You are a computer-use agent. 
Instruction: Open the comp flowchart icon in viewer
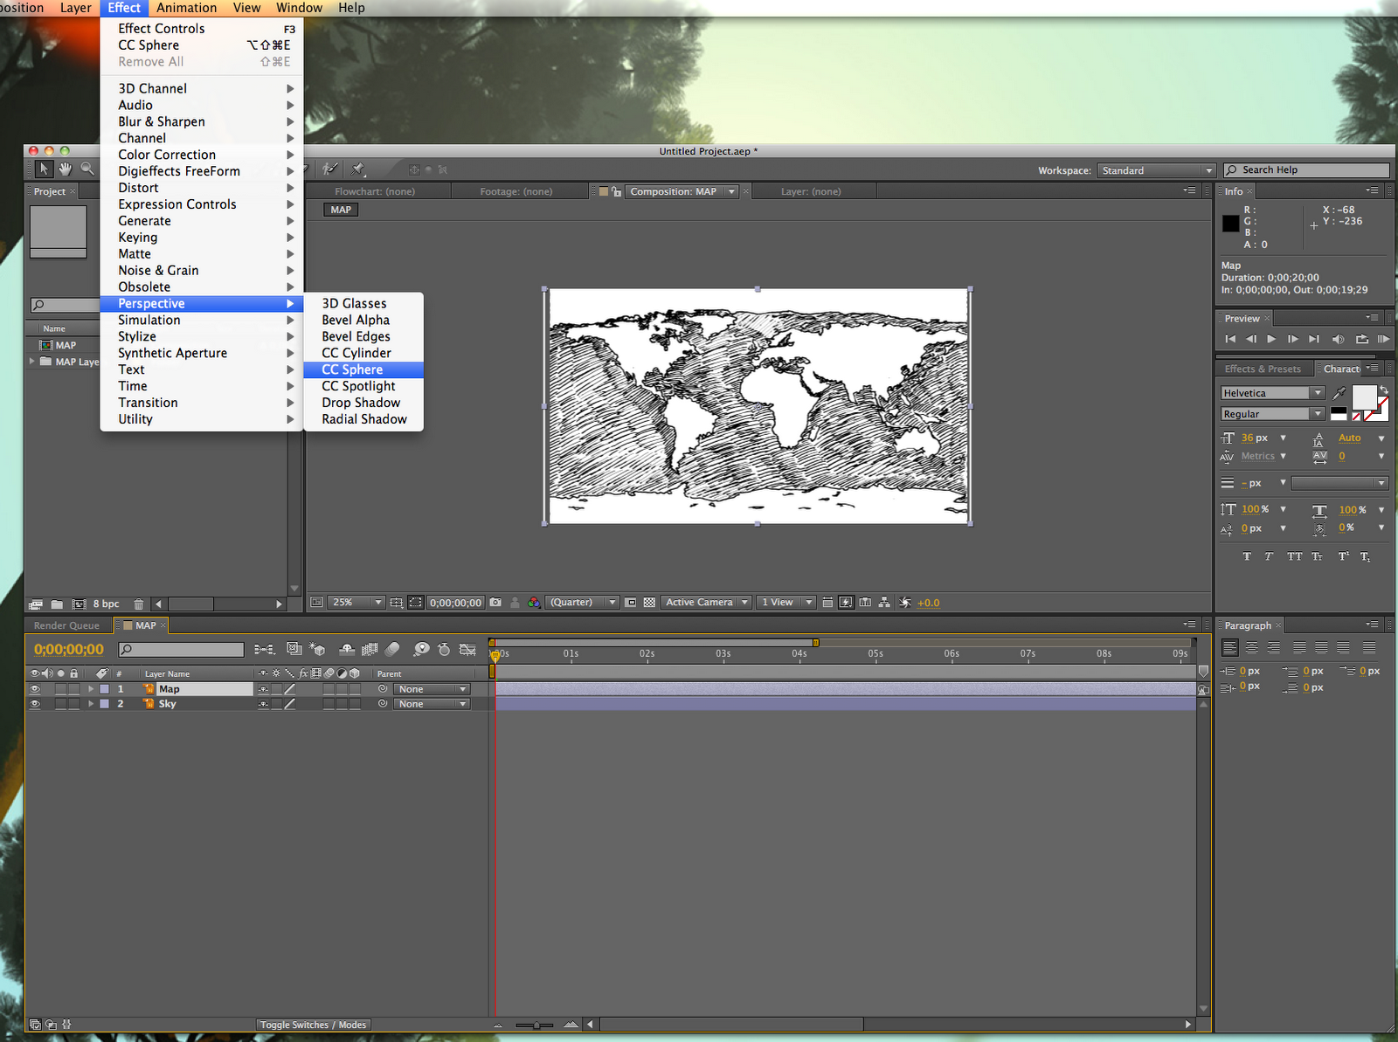(884, 603)
